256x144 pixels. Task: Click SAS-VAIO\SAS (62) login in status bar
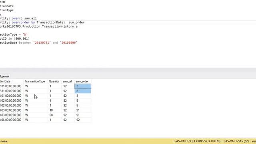click(236, 141)
